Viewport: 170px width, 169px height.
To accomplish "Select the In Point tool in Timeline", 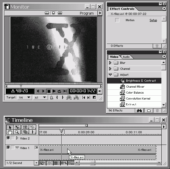I will point(33,132).
